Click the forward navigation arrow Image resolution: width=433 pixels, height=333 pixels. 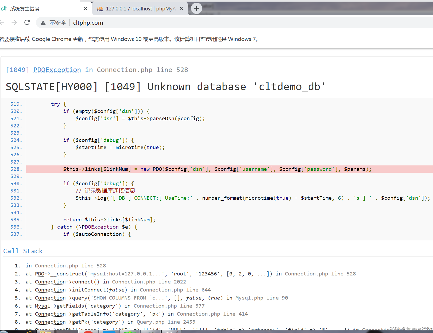tap(14, 22)
